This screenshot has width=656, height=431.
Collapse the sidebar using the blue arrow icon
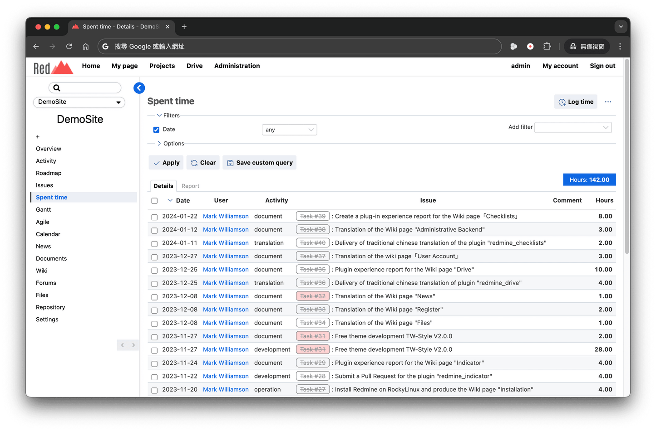pos(139,87)
